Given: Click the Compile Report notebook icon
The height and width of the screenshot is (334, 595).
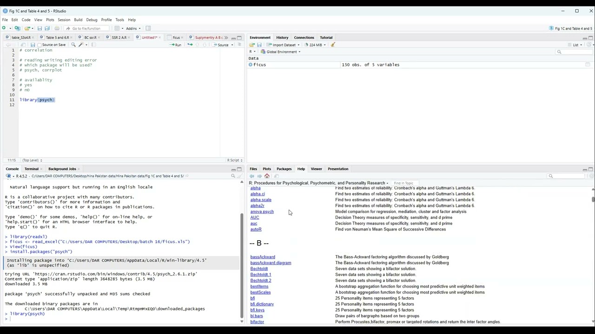Looking at the screenshot, I should 93,45.
